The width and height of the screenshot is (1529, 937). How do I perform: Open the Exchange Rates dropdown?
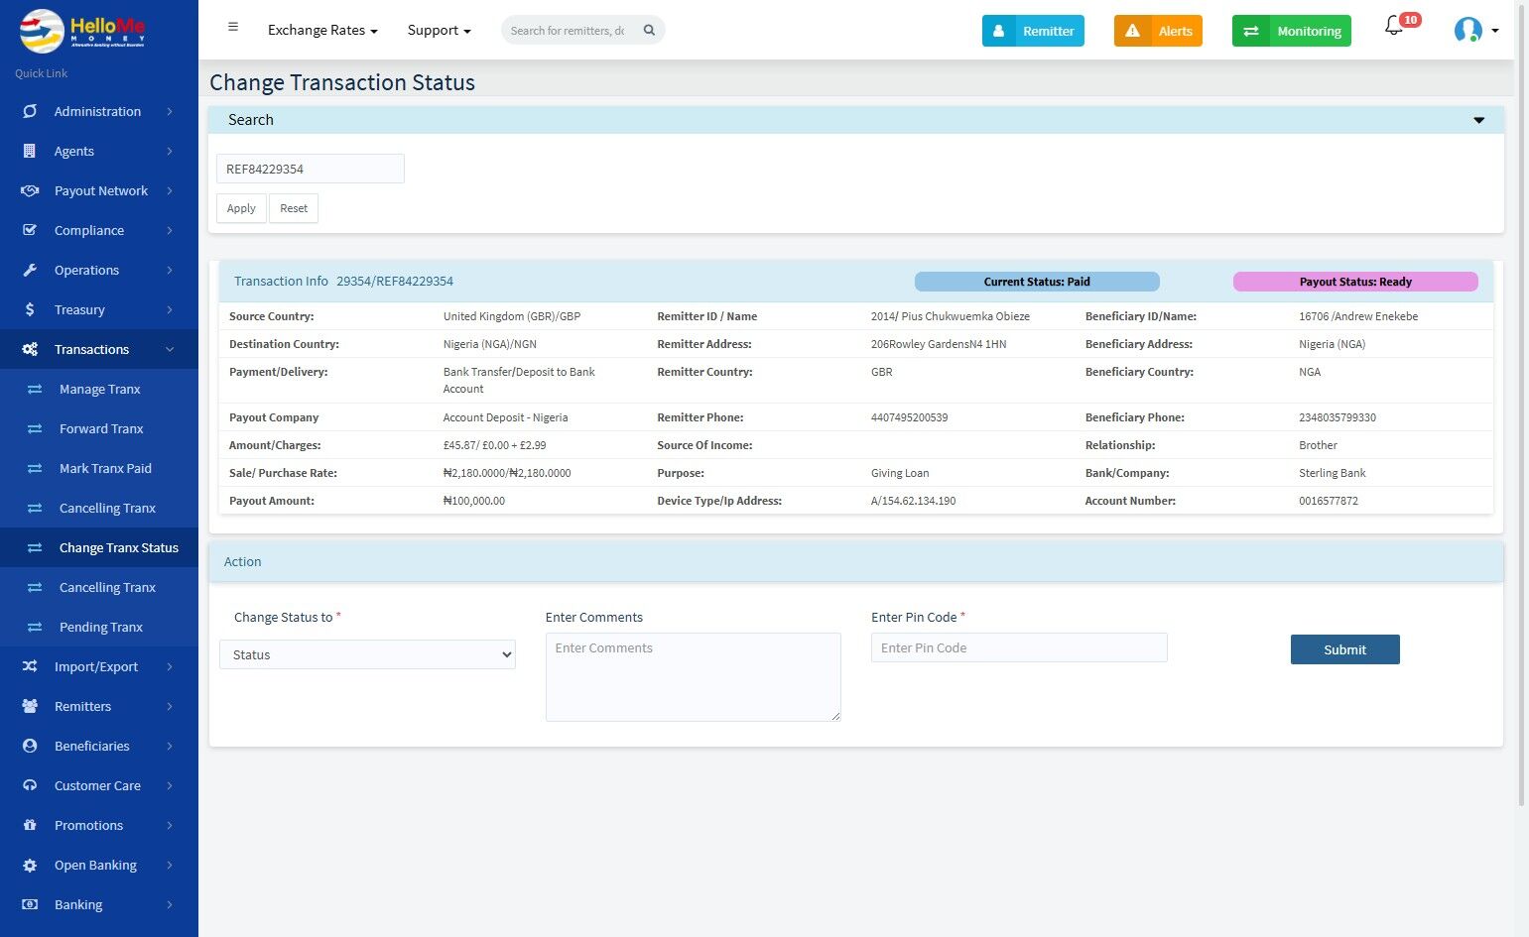tap(322, 30)
